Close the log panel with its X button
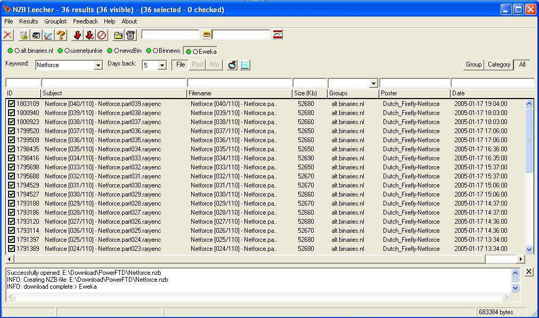Image resolution: width=539 pixels, height=318 pixels. click(x=529, y=272)
